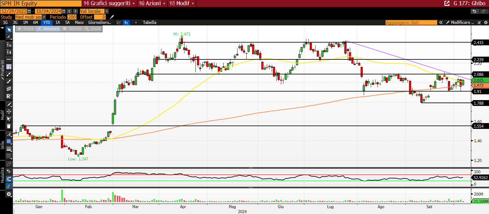Toggle the Zoom mode
The image size is (489, 214).
pyautogui.click(x=93, y=29)
